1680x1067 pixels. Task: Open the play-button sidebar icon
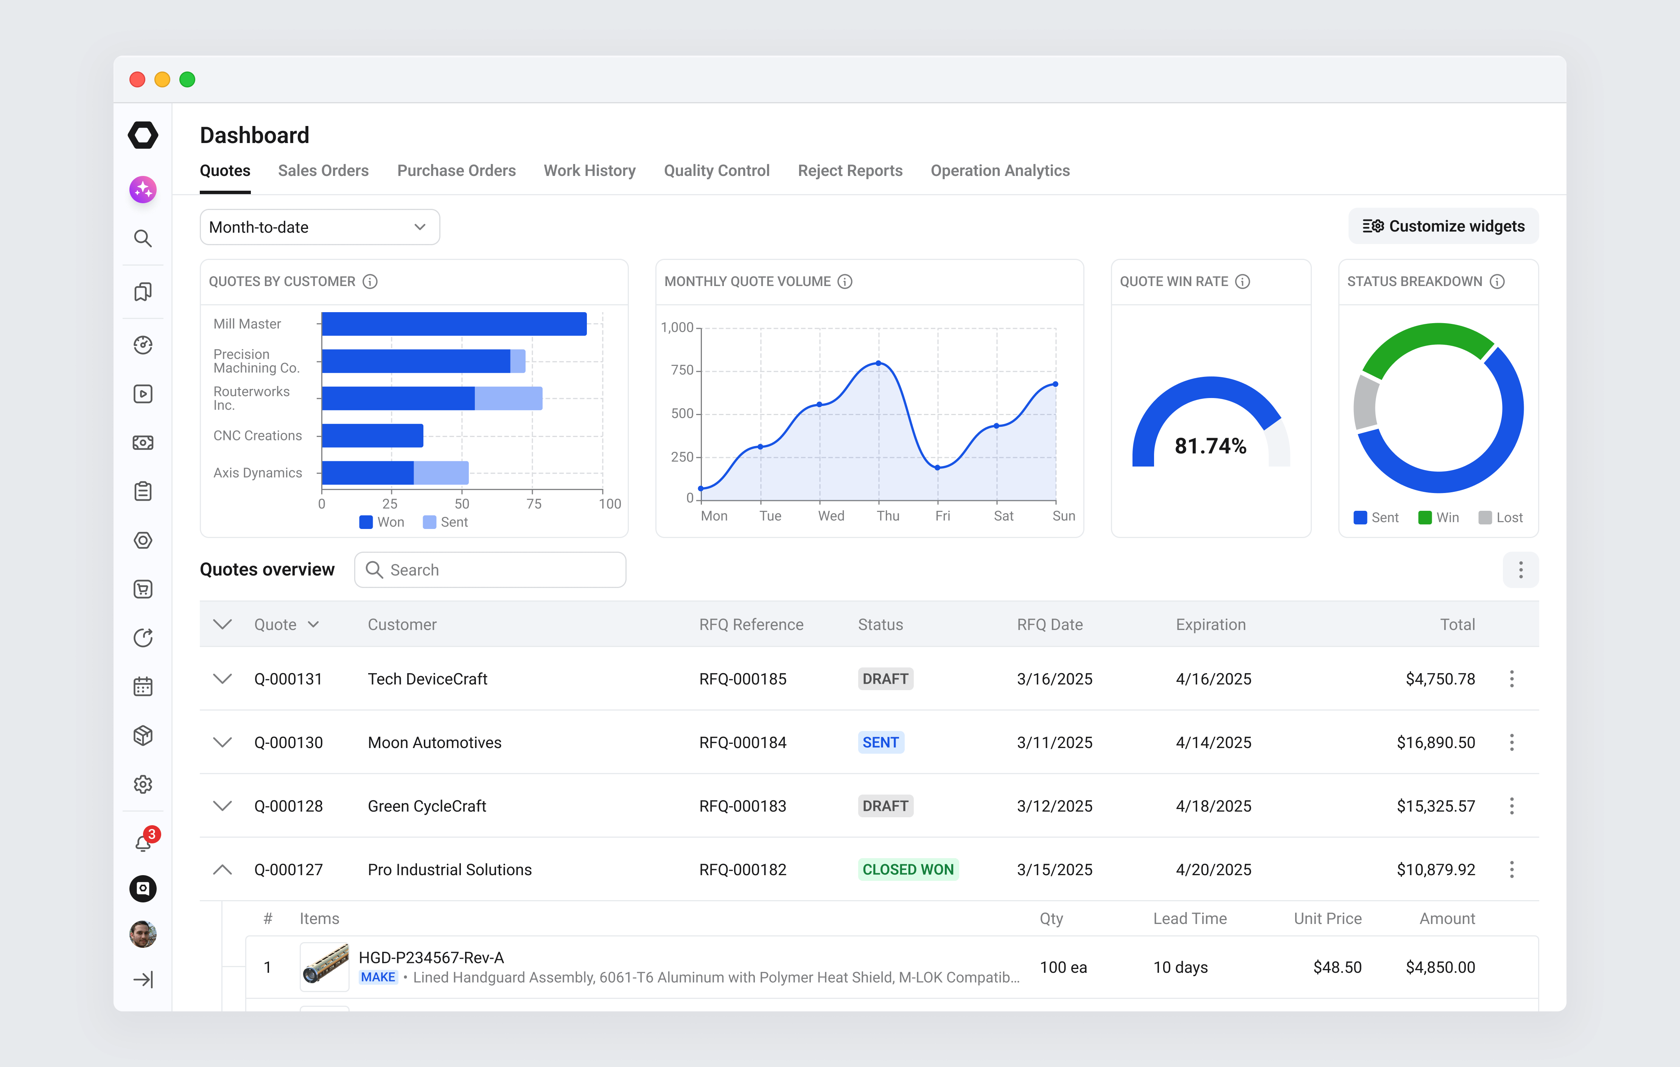(x=143, y=394)
